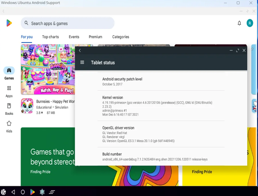Select Kids in the Play Store sidebar

[x=9, y=127]
